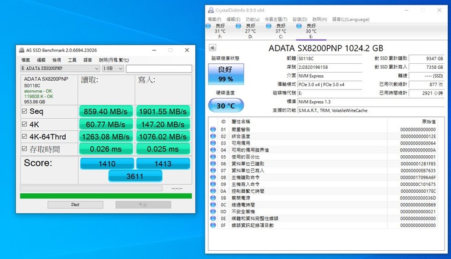
Task: Click the status circle for SMART attribute 01
Action: (213, 129)
